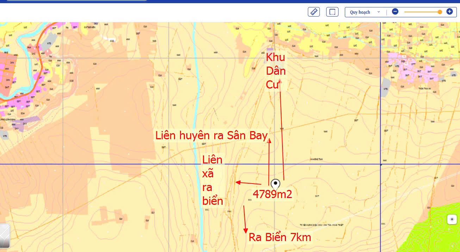Screen dimensions: 460x252
Task: Select the area selection rectangle tool
Action: 332,12
